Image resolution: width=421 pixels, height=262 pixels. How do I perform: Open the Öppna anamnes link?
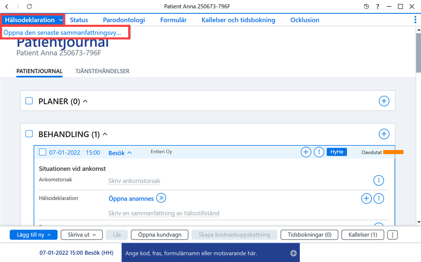(x=131, y=199)
